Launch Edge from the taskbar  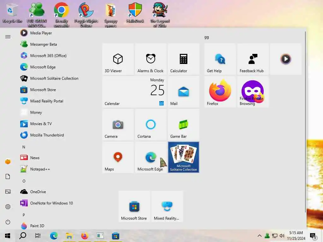(54, 236)
